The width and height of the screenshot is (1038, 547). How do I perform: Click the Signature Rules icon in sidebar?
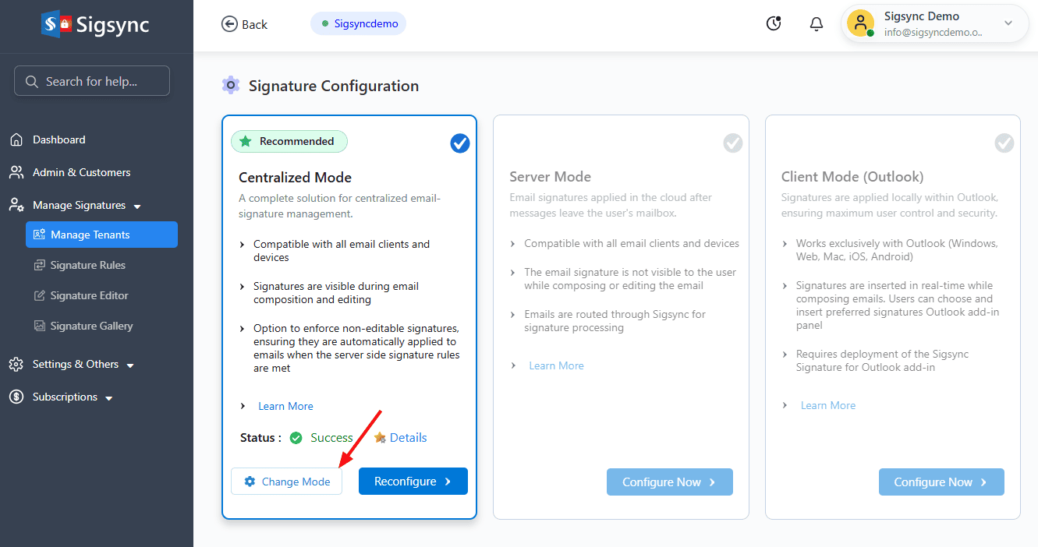(40, 266)
